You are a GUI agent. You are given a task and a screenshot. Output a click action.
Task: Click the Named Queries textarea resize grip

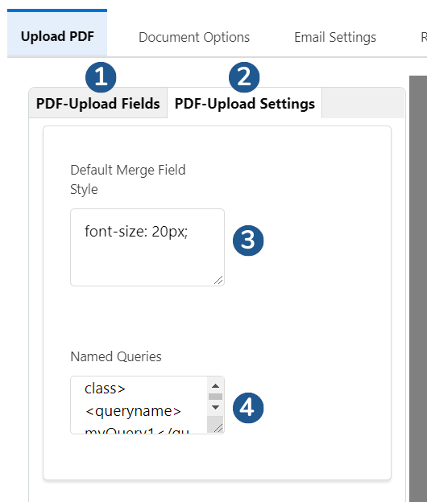(x=218, y=428)
